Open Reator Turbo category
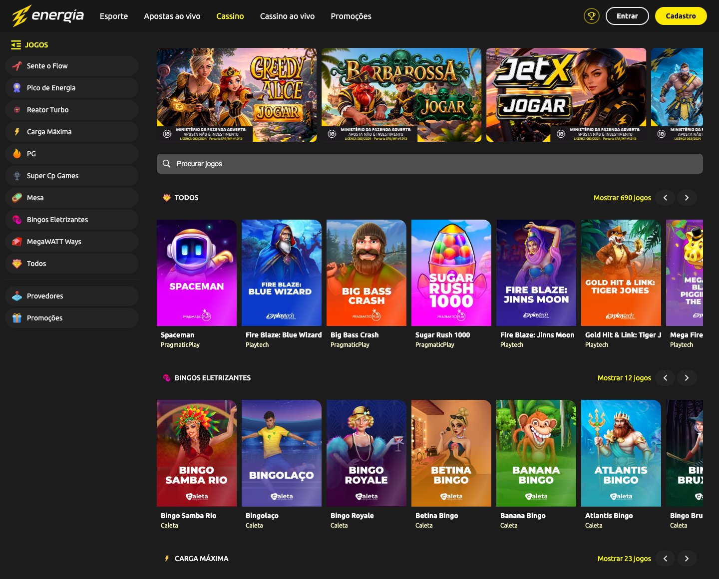 click(72, 110)
